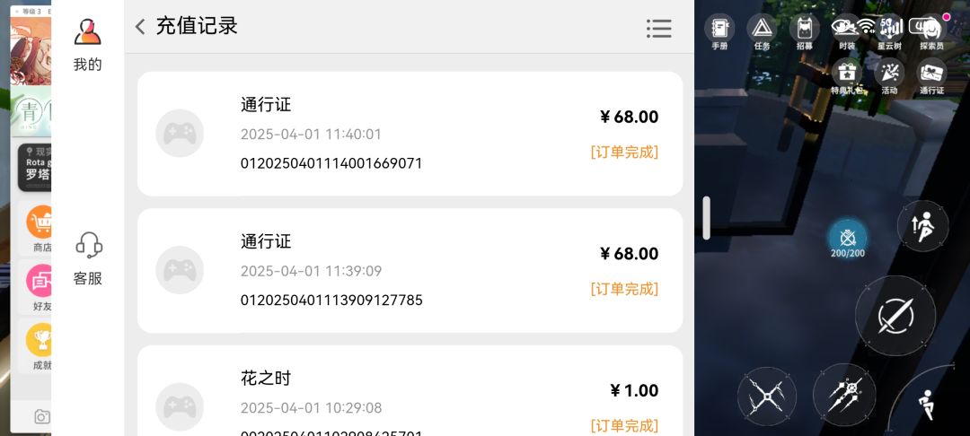Open the 任务 triangle quest icon
970x436 pixels.
tap(763, 31)
